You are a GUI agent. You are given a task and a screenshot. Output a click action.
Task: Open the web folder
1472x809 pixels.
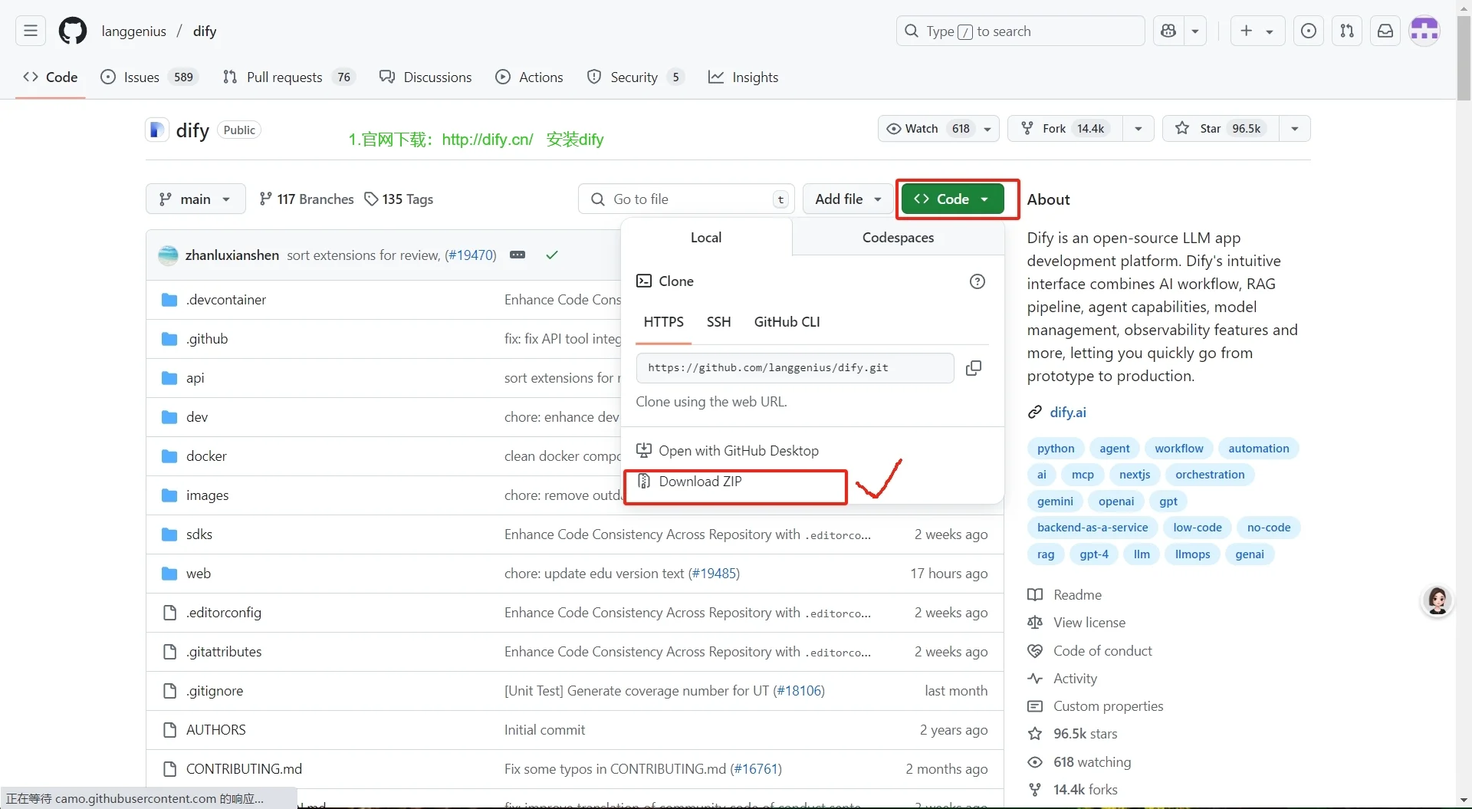(x=199, y=573)
